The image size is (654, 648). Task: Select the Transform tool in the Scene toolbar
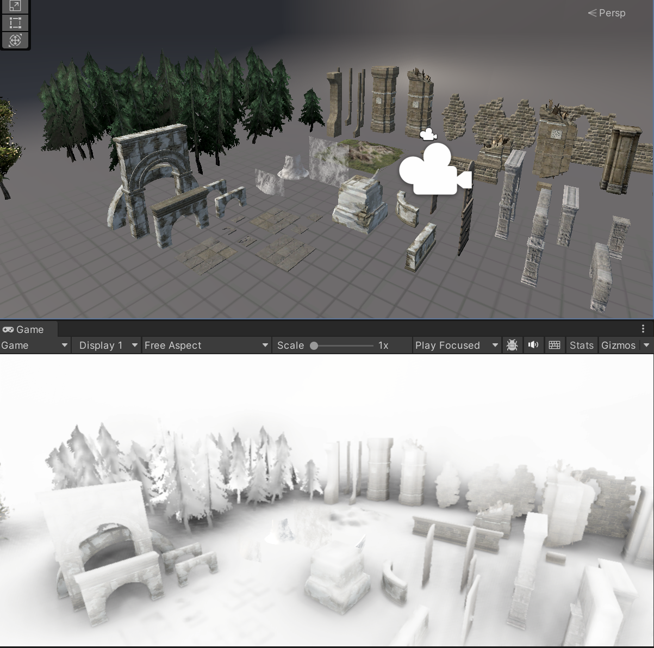click(x=15, y=40)
